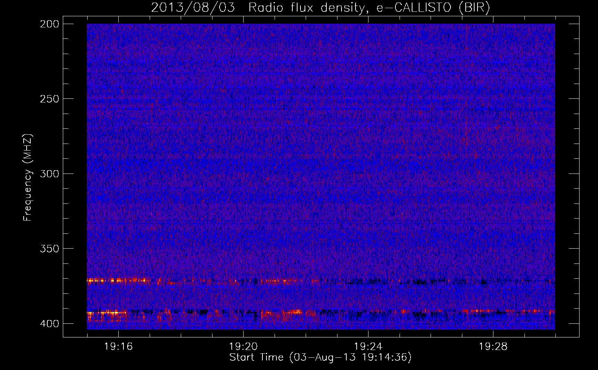The height and width of the screenshot is (370, 598).
Task: Click the 400 frequency tick label
Action: pyautogui.click(x=49, y=323)
